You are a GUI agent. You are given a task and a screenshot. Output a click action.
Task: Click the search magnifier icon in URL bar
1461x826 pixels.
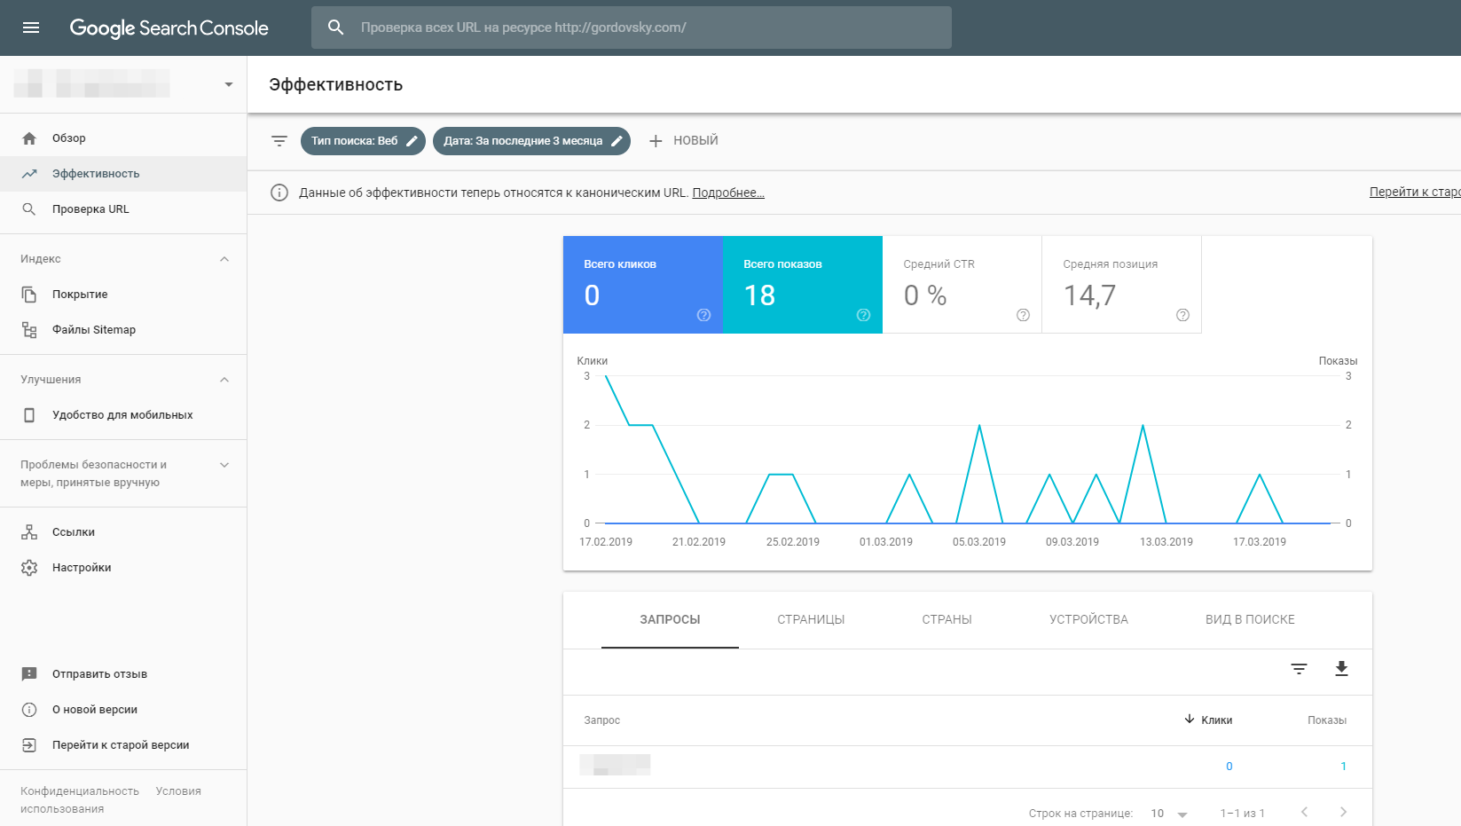click(335, 28)
